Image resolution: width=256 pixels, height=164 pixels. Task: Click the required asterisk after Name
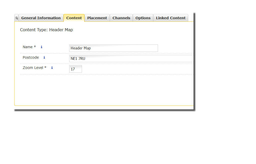(x=35, y=47)
